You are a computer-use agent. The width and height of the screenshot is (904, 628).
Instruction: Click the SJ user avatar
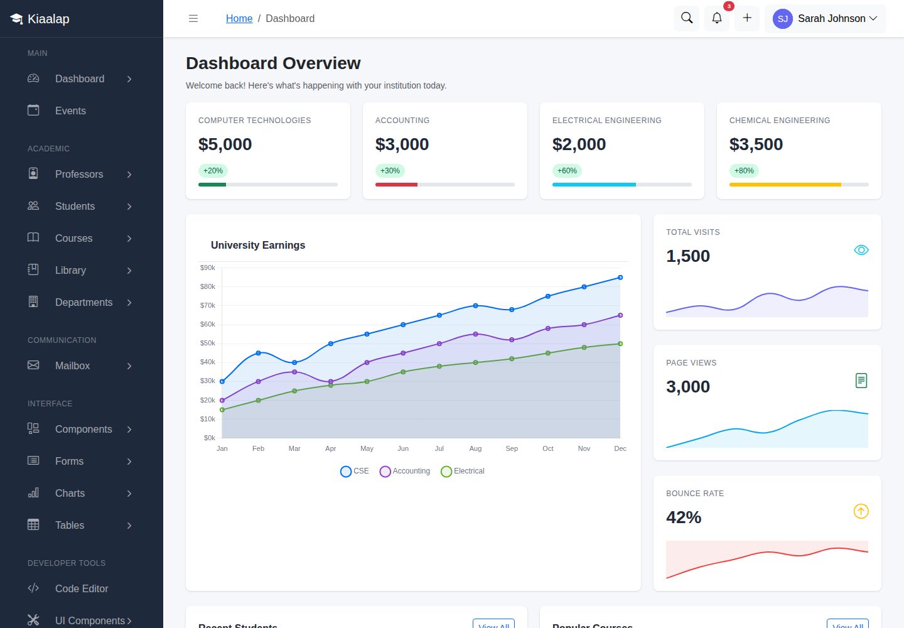(x=783, y=19)
